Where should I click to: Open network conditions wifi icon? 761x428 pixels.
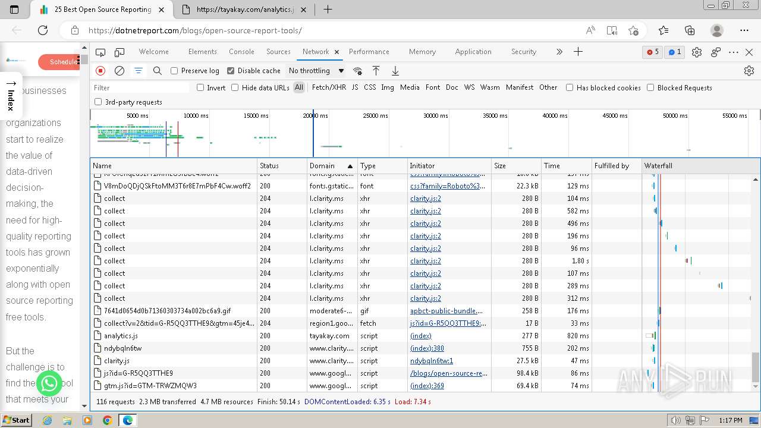357,71
